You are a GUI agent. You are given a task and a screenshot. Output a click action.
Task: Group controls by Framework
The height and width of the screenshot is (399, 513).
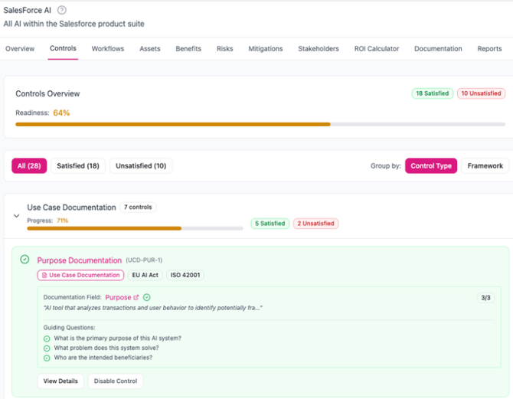[x=485, y=166]
